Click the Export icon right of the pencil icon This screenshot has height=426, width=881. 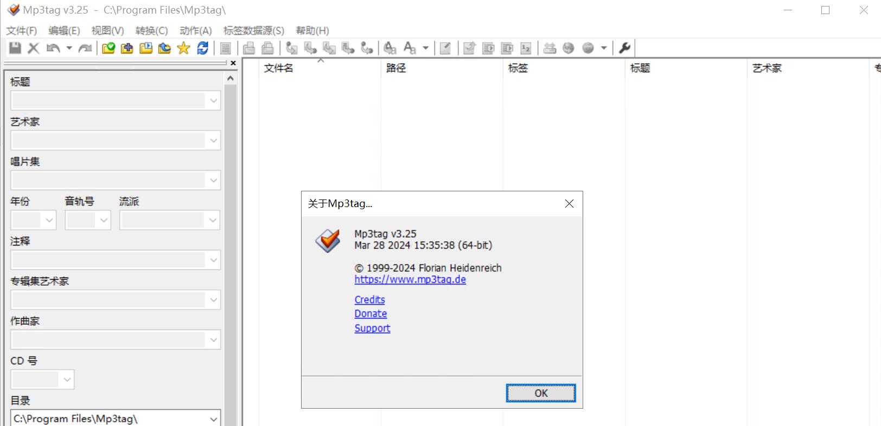pos(470,48)
